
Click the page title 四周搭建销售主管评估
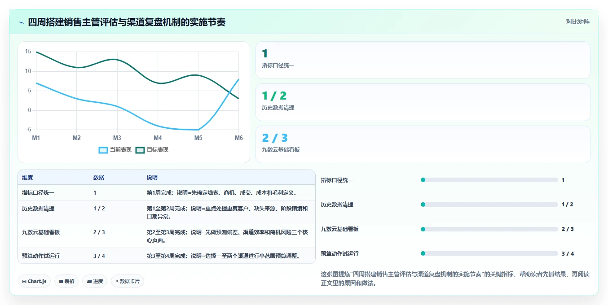(x=127, y=22)
